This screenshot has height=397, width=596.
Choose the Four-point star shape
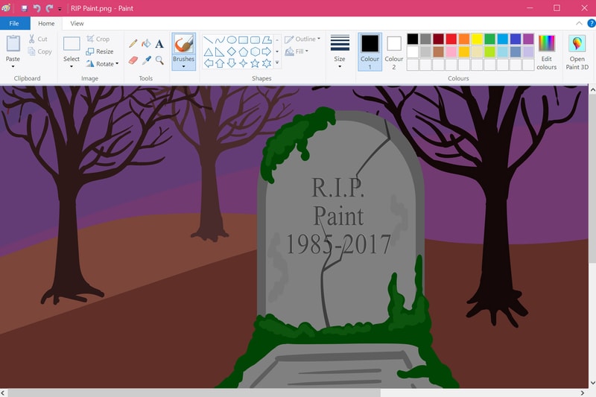tap(244, 63)
